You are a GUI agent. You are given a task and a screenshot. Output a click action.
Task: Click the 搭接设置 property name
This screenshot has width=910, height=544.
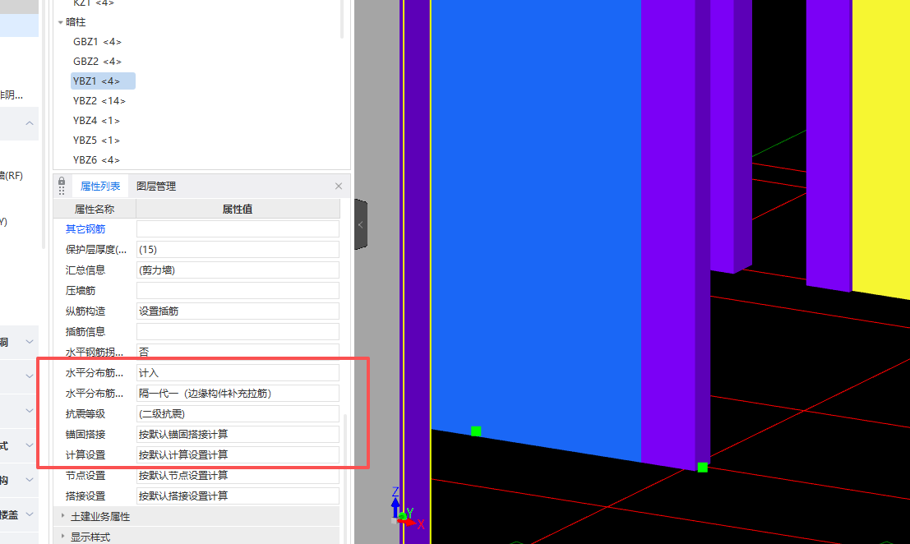85,496
